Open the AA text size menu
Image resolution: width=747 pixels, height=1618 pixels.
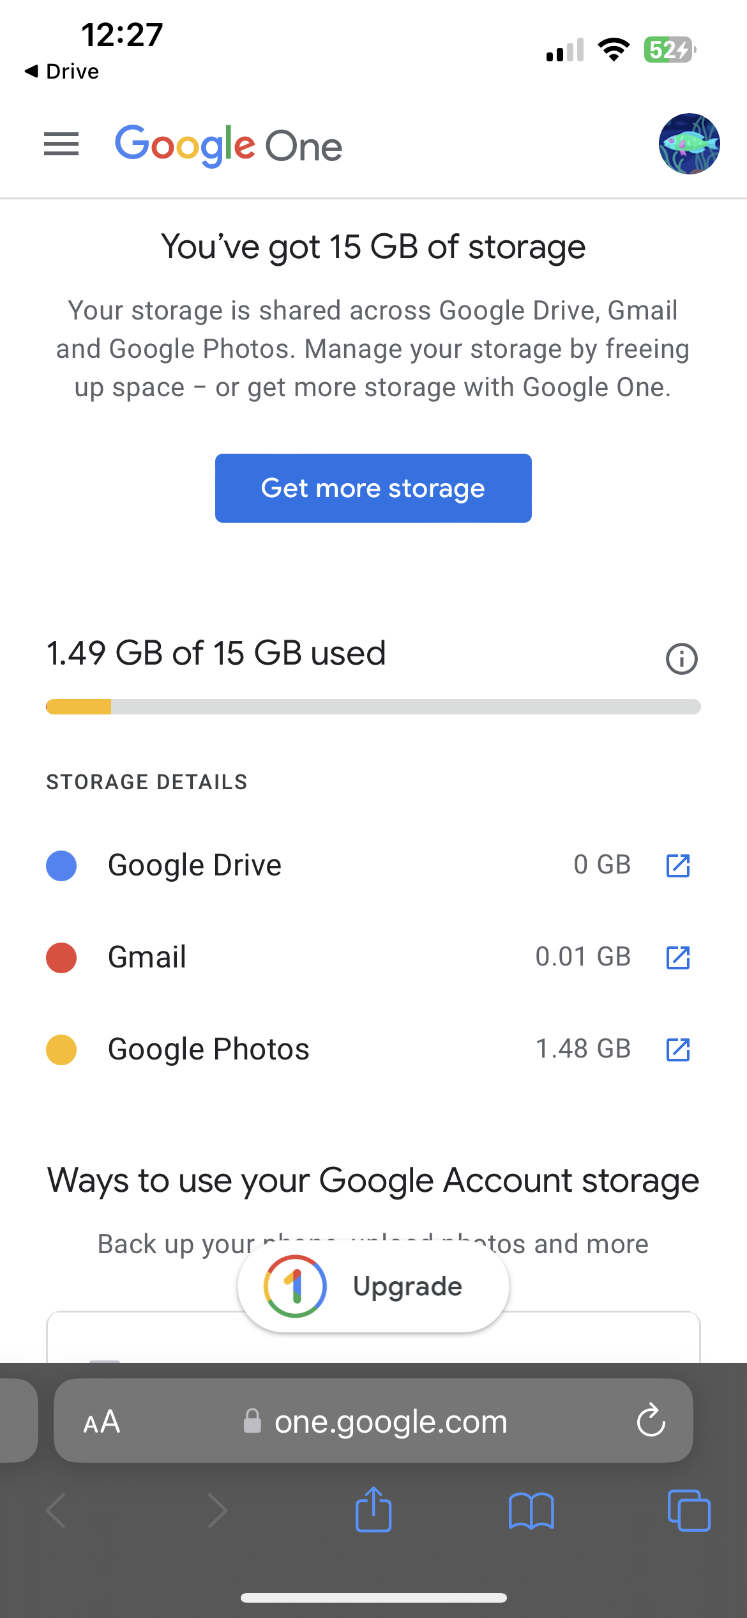[x=102, y=1422]
